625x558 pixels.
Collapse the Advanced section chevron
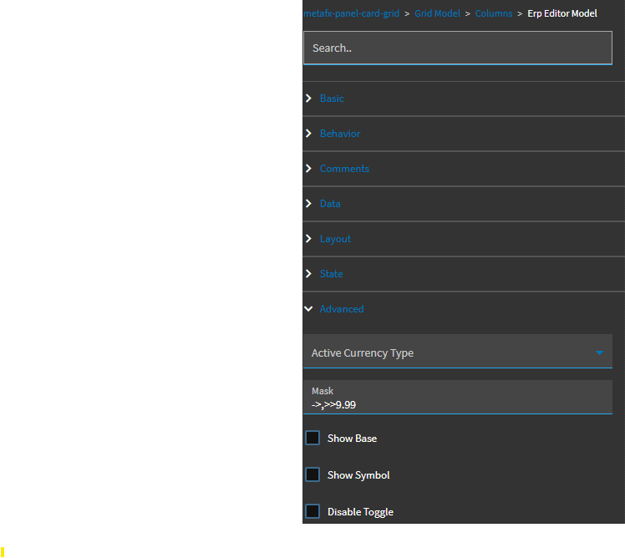308,309
